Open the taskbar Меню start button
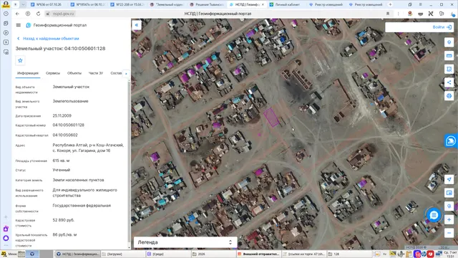This screenshot has height=258, width=458. pos(9,254)
